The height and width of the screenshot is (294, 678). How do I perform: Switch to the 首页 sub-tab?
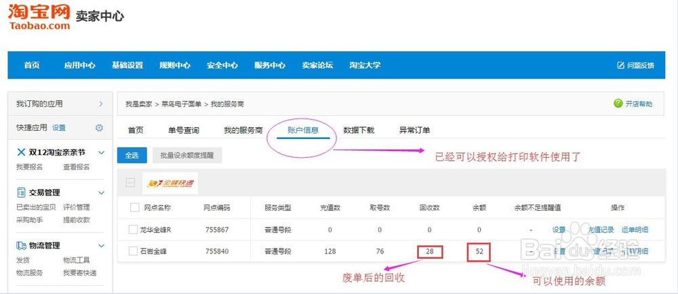point(136,130)
